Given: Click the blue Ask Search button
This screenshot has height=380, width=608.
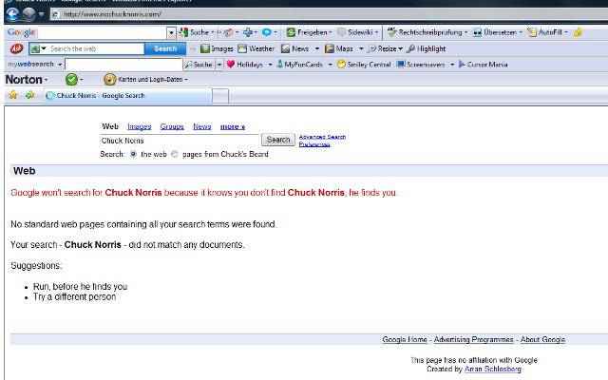Looking at the screenshot, I should (x=165, y=48).
